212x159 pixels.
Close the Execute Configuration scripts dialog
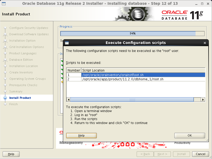coord(205,43)
